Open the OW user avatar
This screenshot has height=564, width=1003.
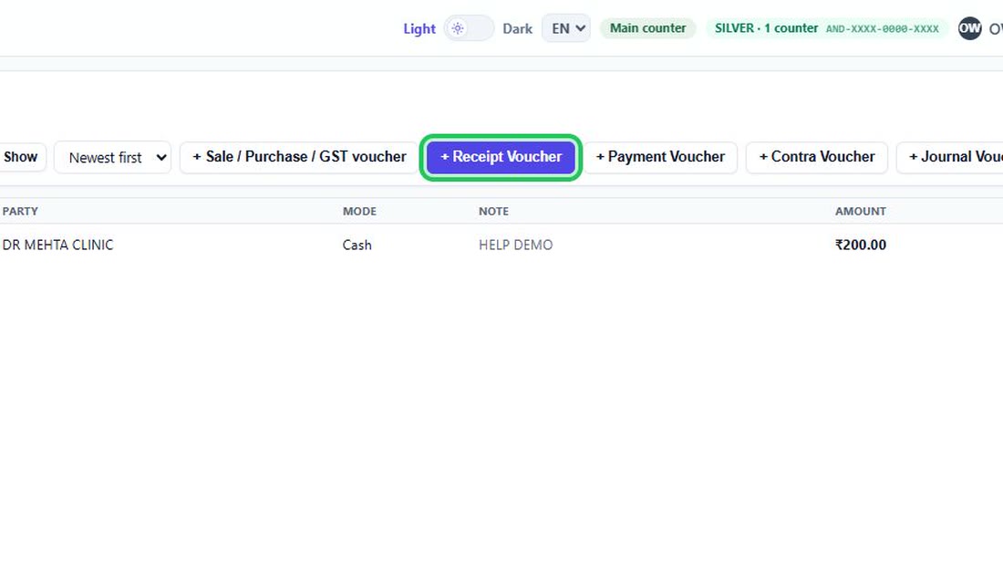(969, 28)
